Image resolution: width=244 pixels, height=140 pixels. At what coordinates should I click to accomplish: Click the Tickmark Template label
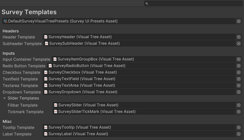(x=26, y=112)
